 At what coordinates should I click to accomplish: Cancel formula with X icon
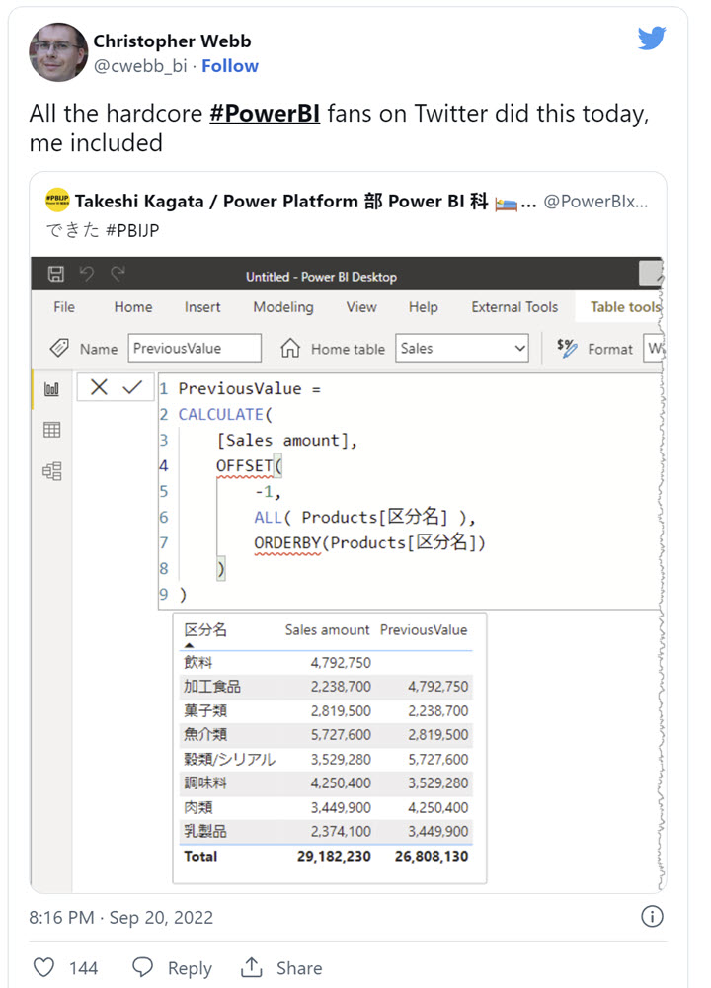tap(99, 387)
